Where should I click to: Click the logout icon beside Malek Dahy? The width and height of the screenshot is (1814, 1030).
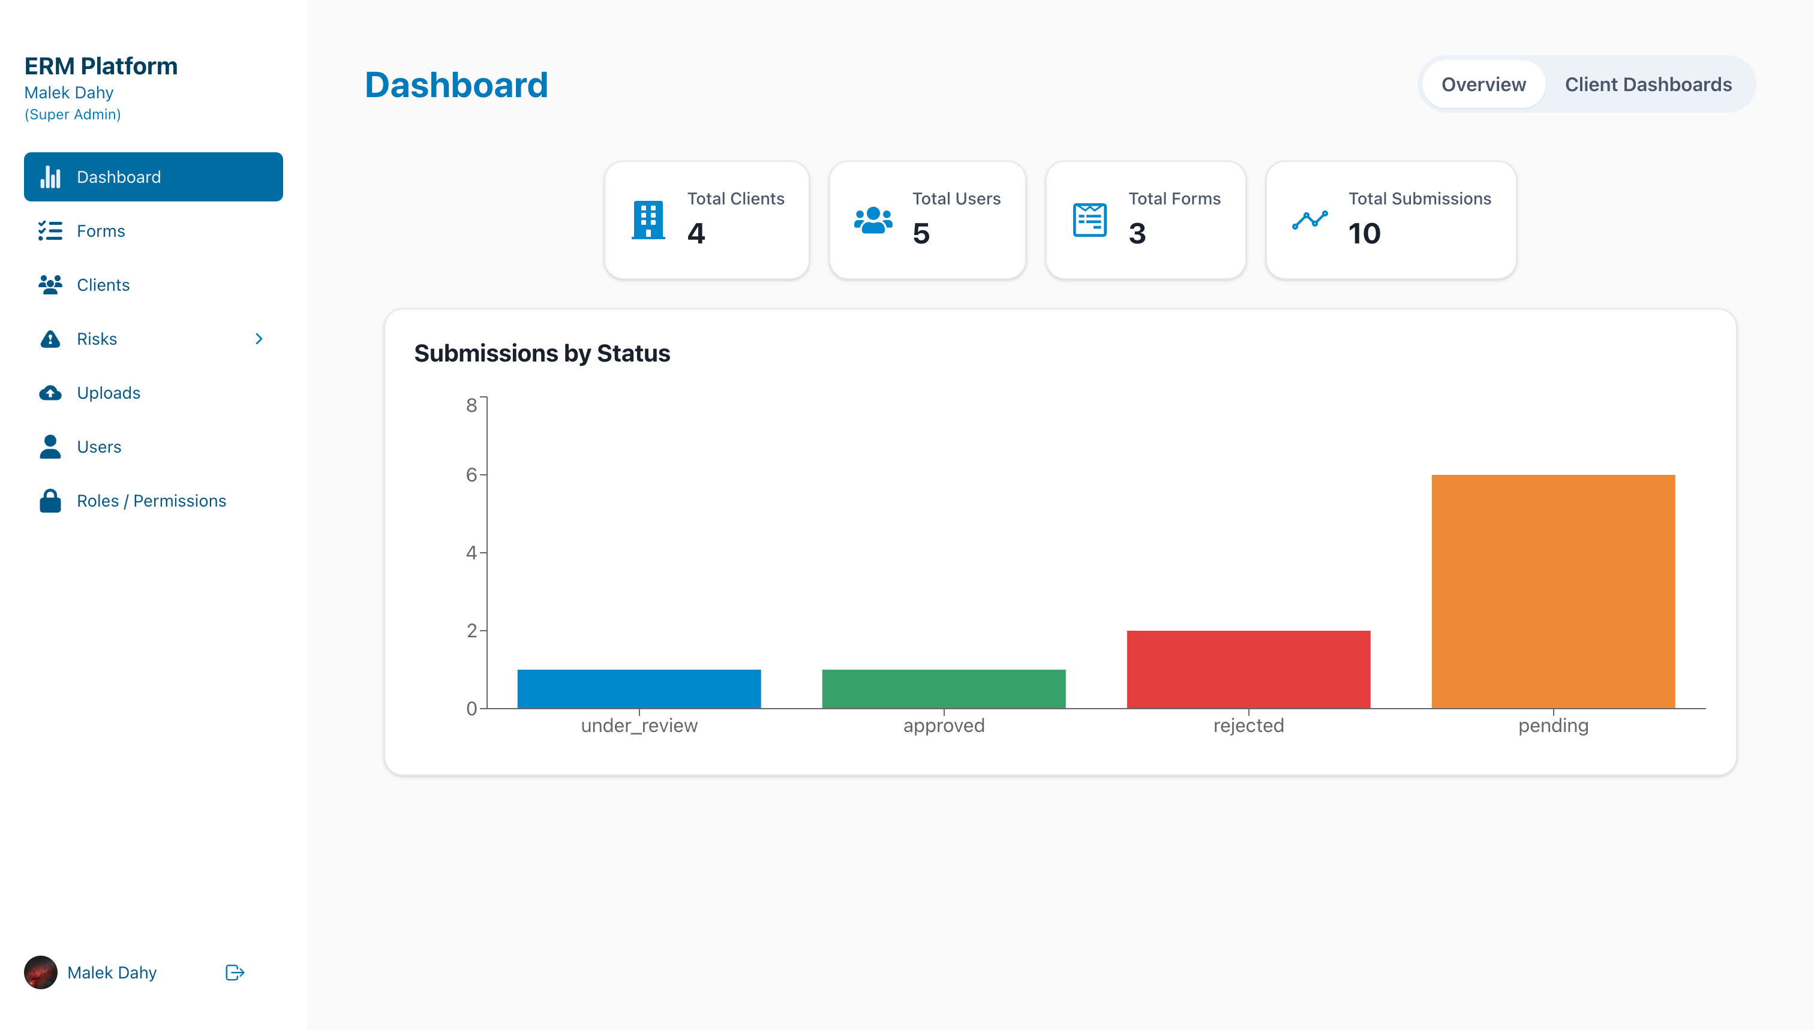(235, 972)
